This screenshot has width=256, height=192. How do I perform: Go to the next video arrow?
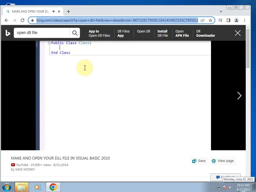coord(239,95)
